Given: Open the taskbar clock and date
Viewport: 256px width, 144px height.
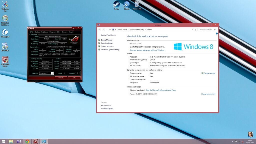Looking at the screenshot, I should point(250,141).
